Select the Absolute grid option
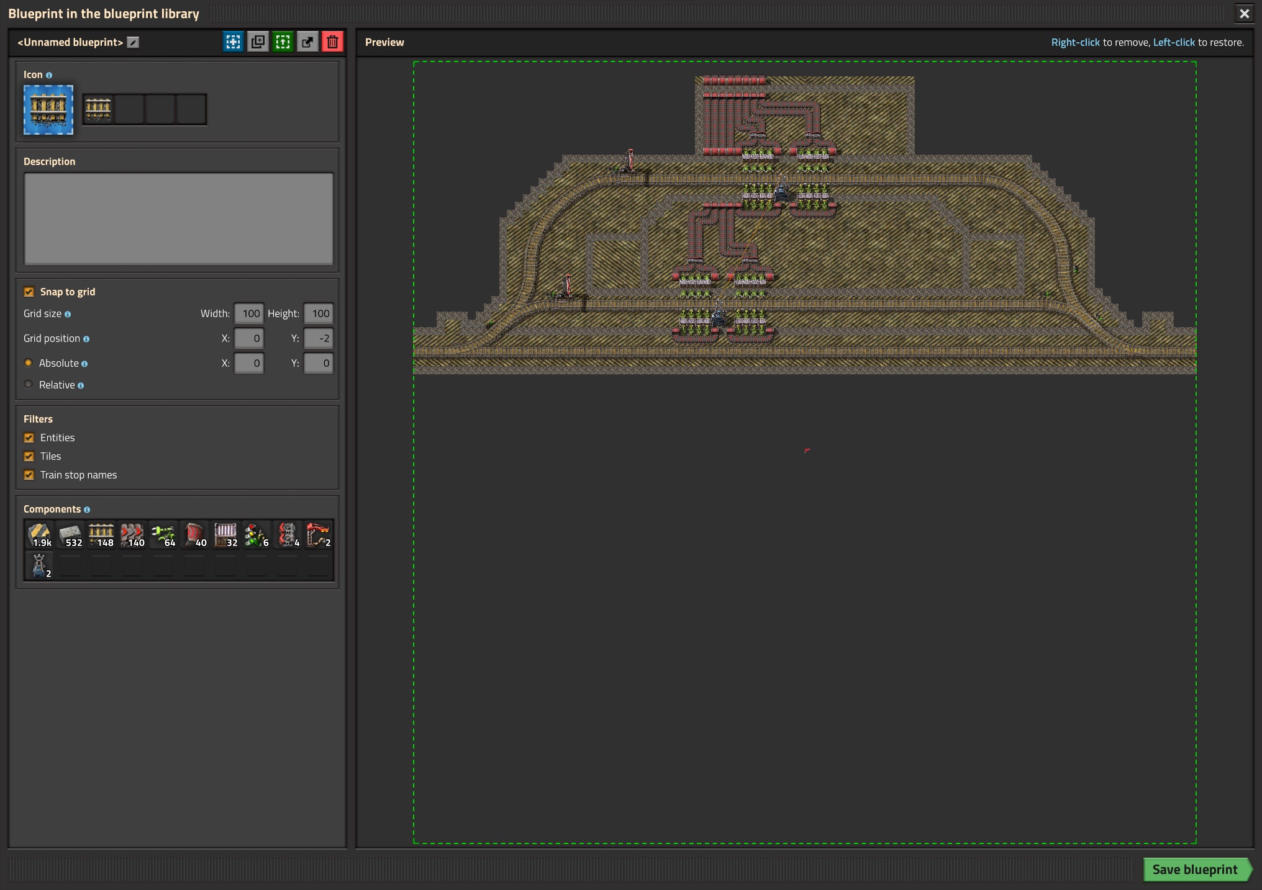The height and width of the screenshot is (890, 1262). 29,363
